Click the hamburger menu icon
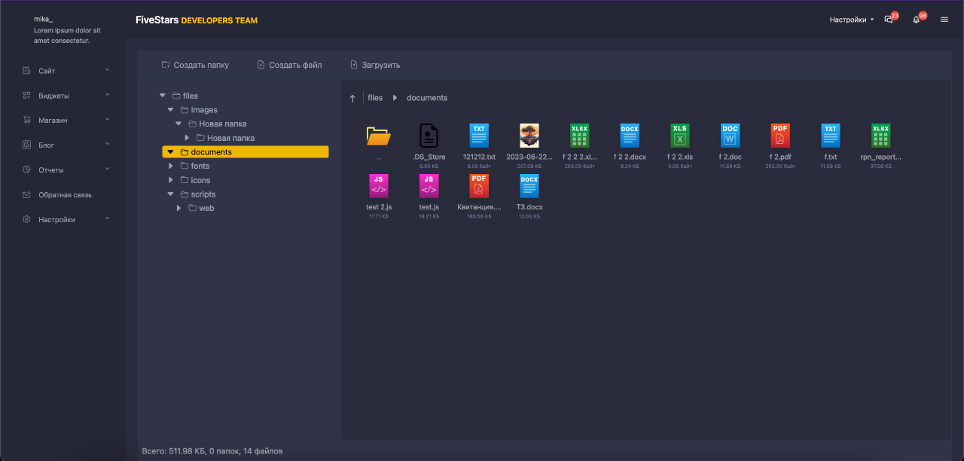 coord(944,20)
